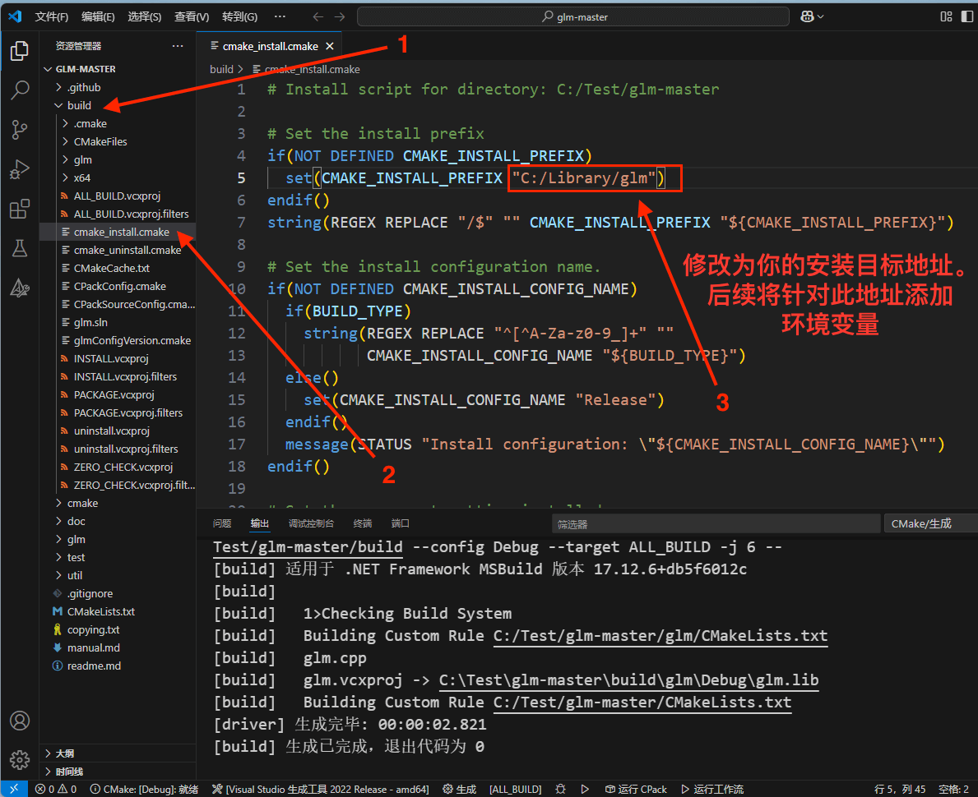Click the 筛选器 filter input field
978x797 pixels.
(x=716, y=523)
